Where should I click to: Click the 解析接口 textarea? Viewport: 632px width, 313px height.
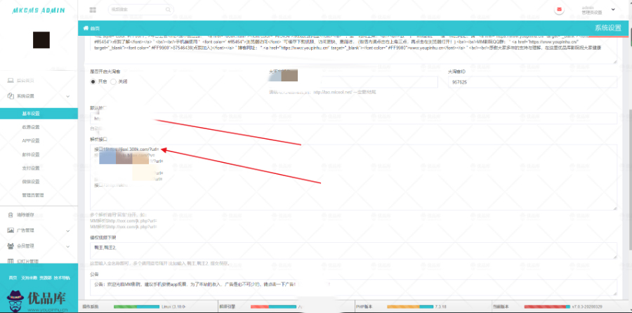[353, 178]
